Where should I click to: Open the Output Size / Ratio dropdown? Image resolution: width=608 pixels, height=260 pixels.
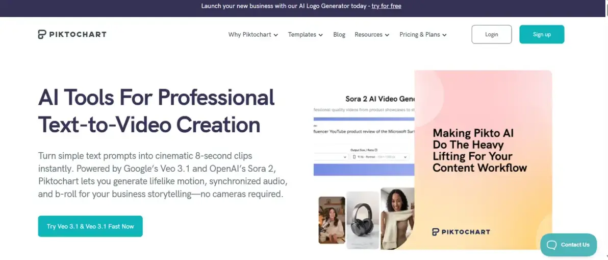click(x=379, y=157)
